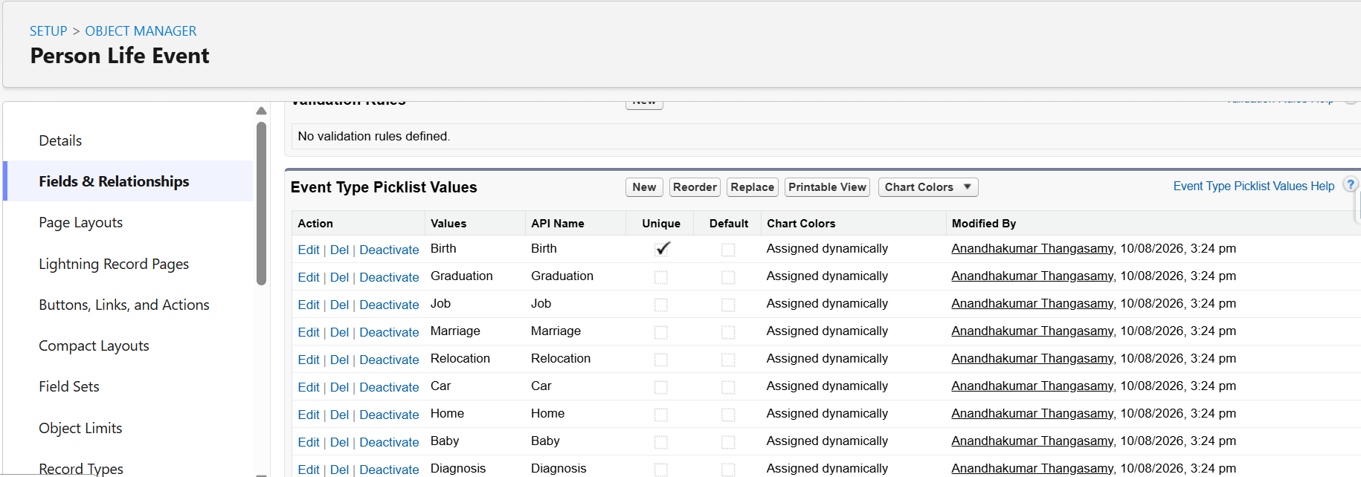Open the modifier's profile link in Car row
This screenshot has width=1361, height=477.
[1032, 386]
